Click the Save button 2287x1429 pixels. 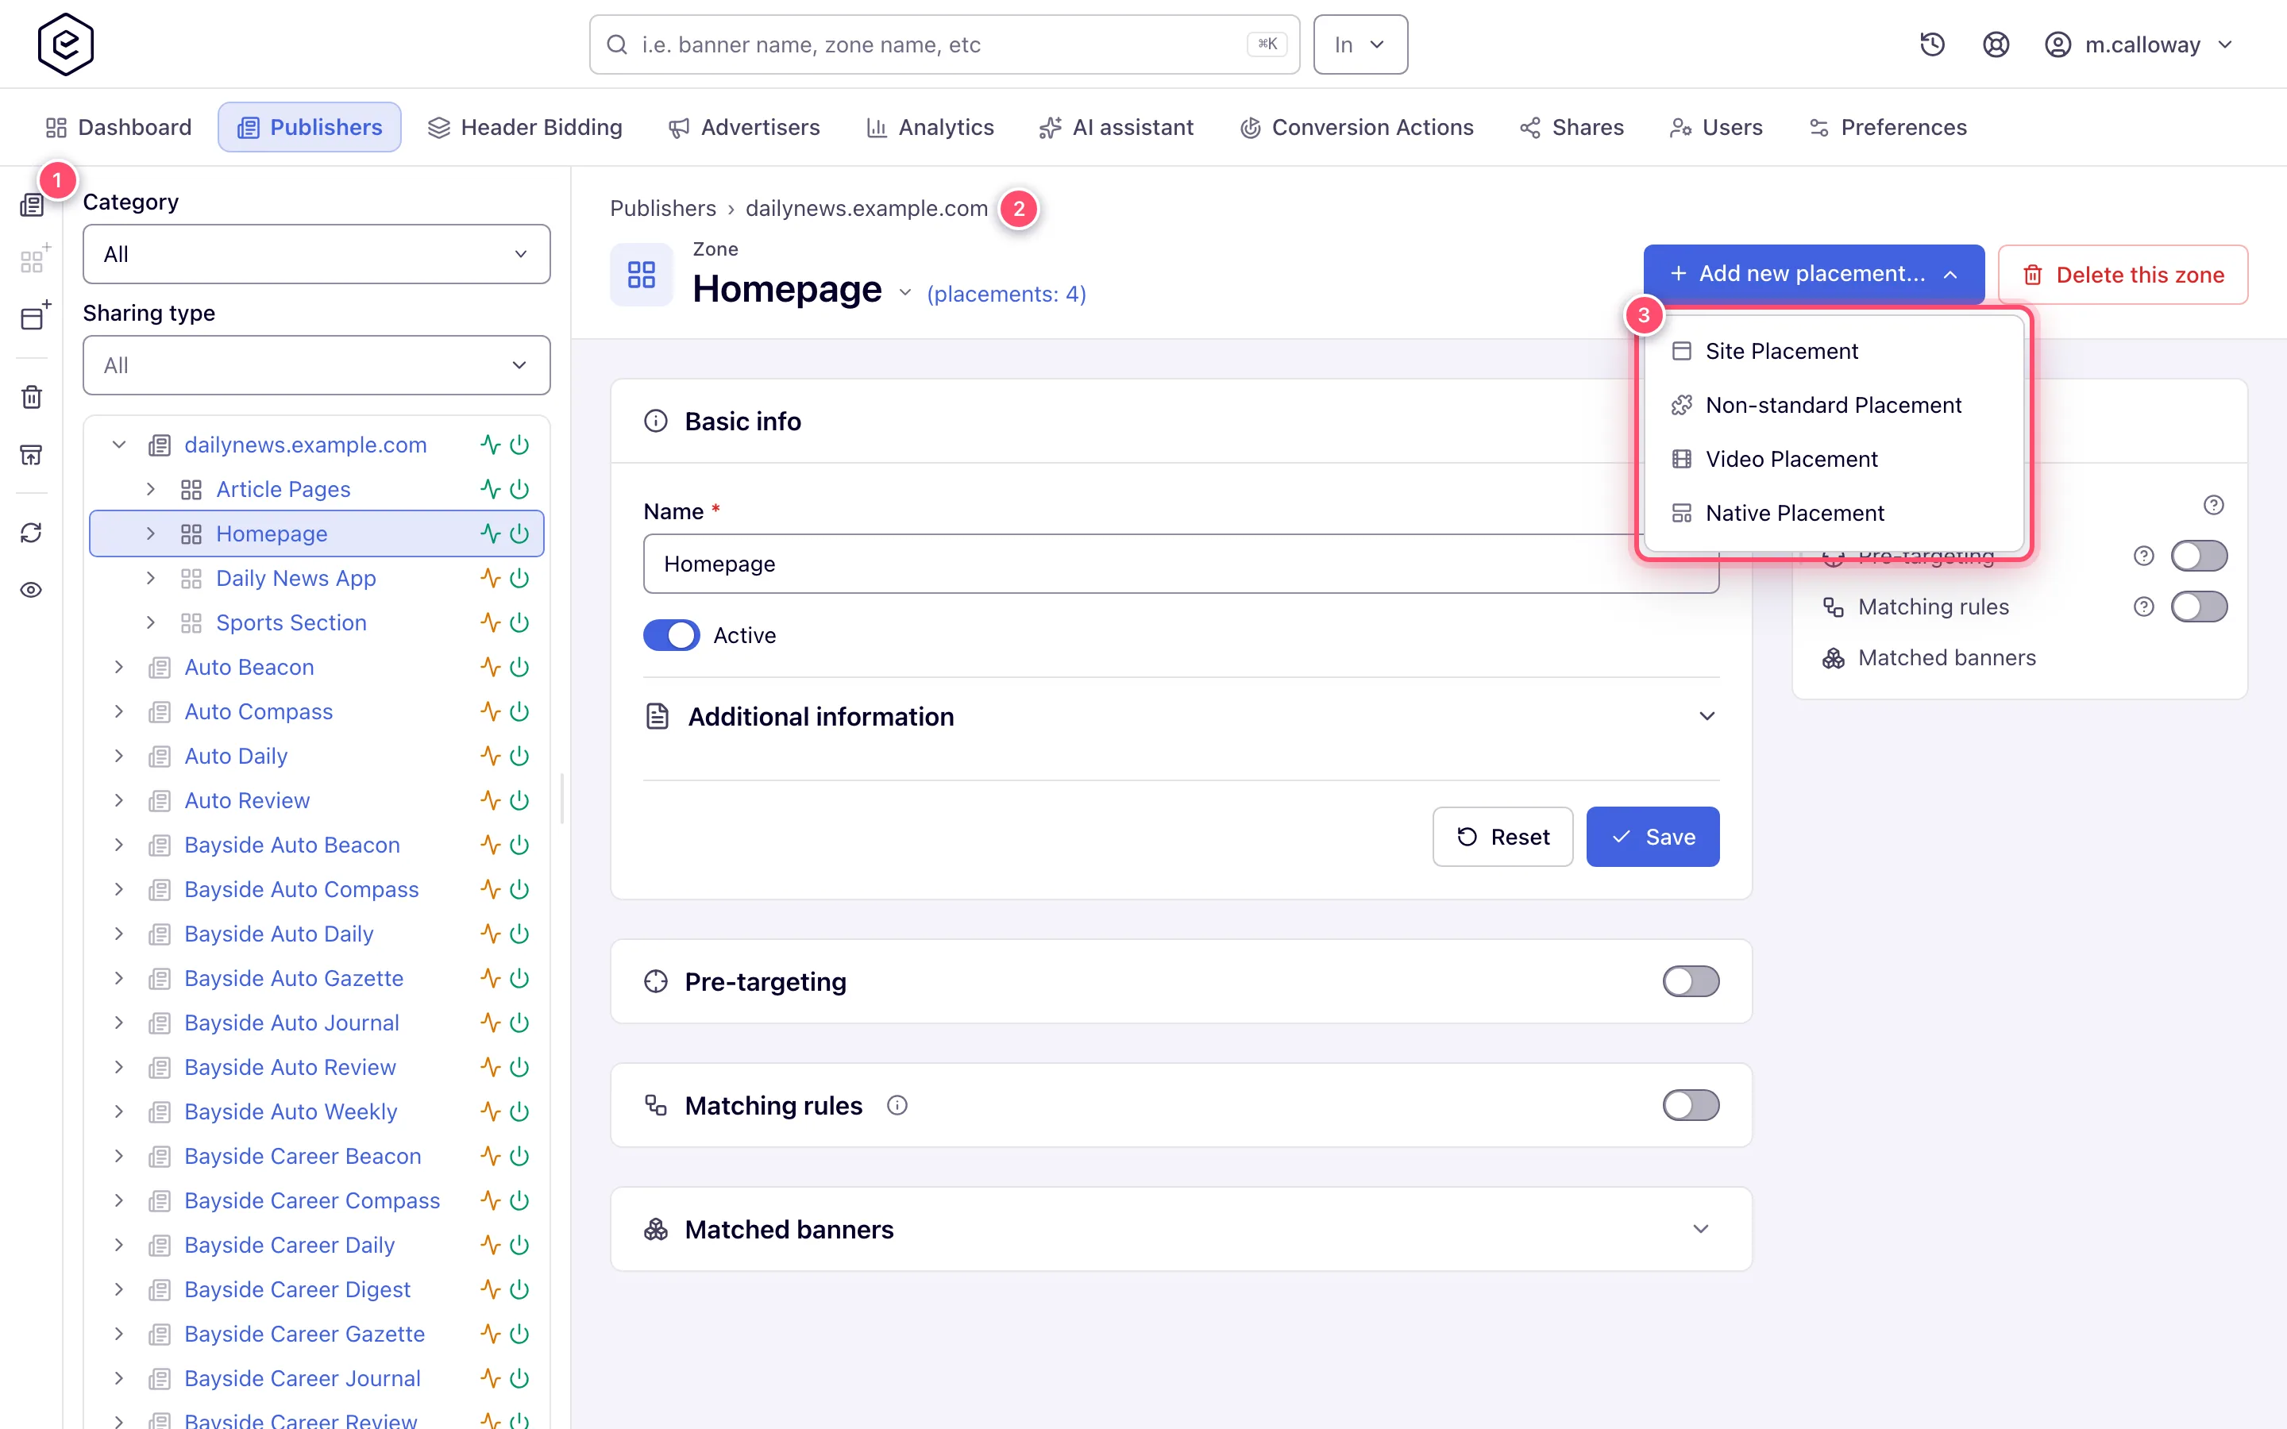[x=1652, y=837]
